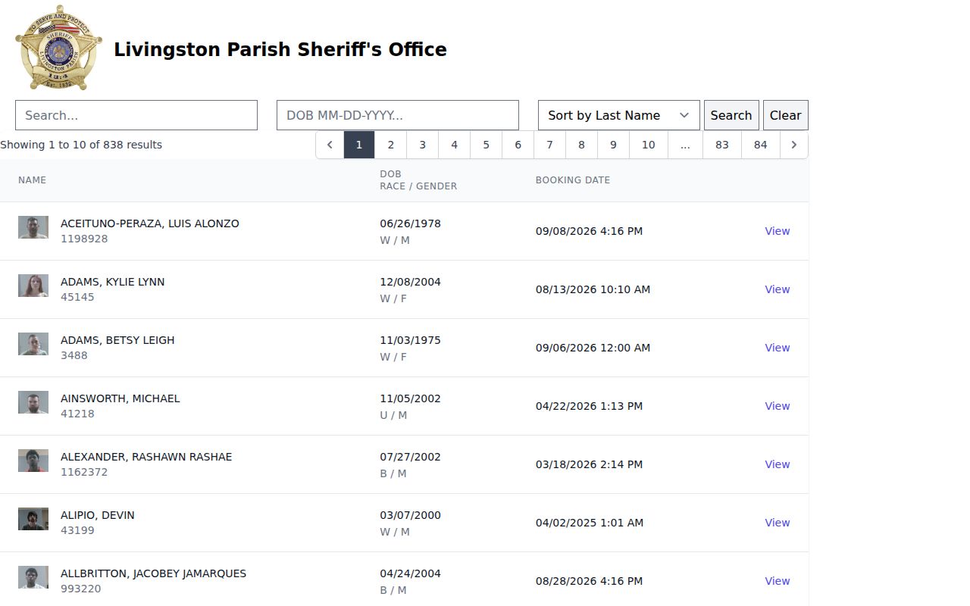
Task: Go to the previous page arrow
Action: [330, 145]
